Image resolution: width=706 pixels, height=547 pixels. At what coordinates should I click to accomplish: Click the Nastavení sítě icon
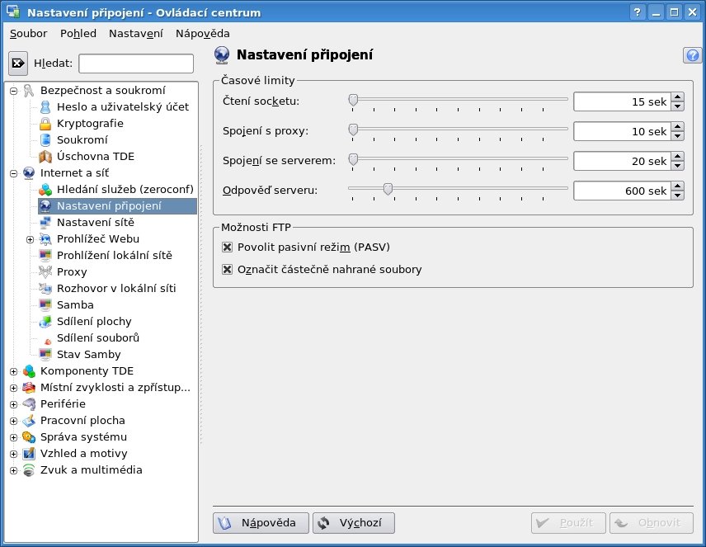coord(45,223)
